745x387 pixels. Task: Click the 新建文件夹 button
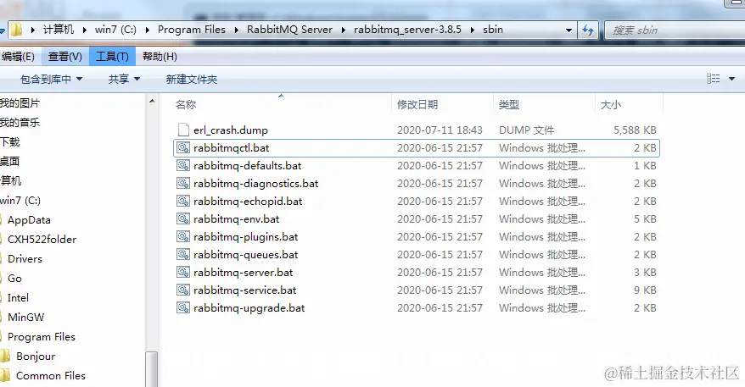[192, 80]
